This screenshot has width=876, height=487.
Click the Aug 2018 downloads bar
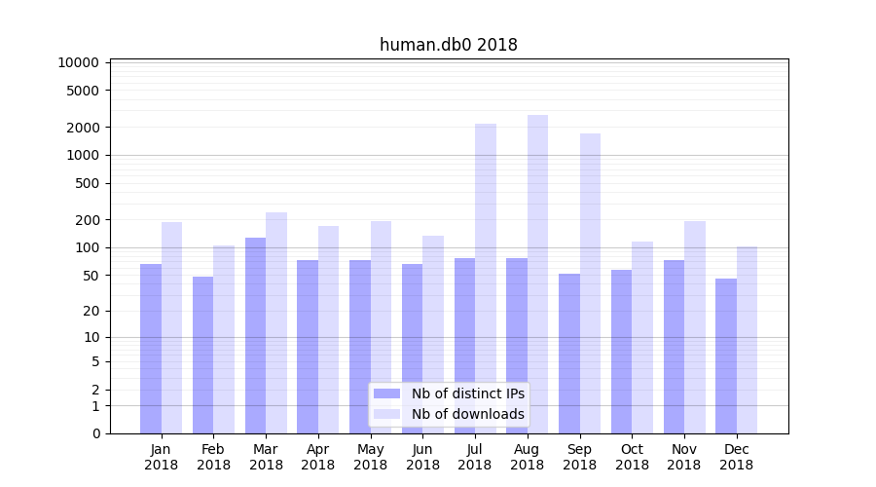pos(537,273)
